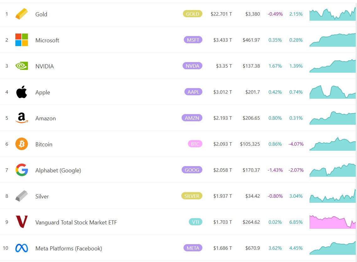Click the Gold bar icon
Screen dimensions: 357x262
(22, 14)
